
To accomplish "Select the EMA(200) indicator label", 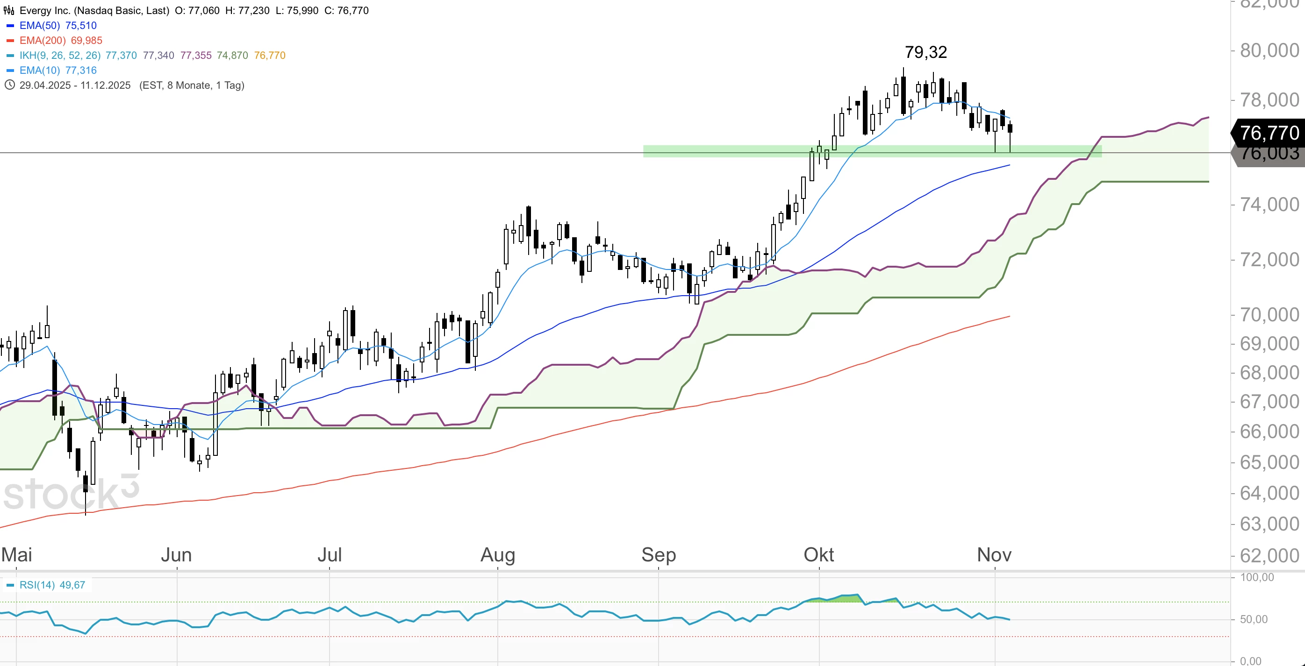I will (x=43, y=41).
